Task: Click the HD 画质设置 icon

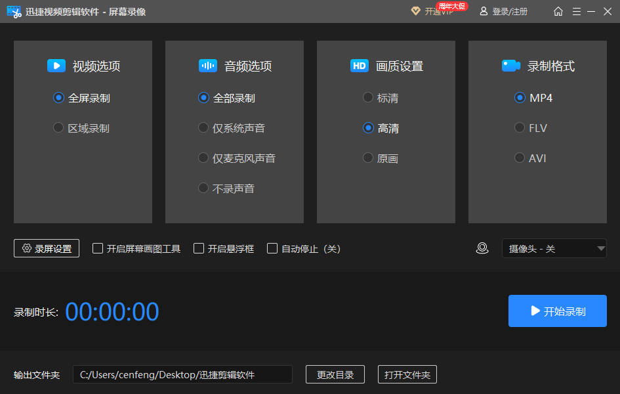Action: tap(359, 66)
